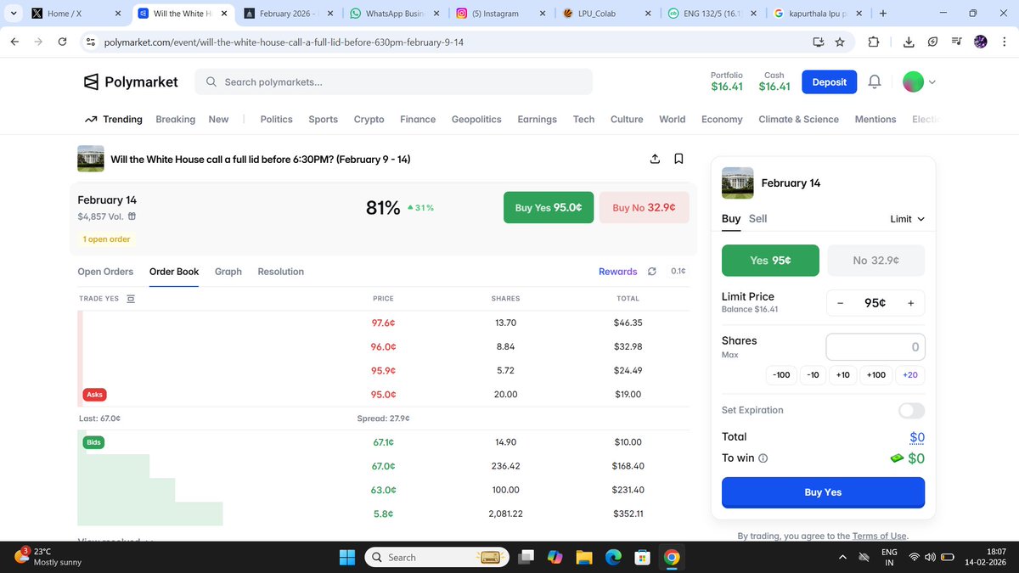Switch to the Graph tab
The width and height of the screenshot is (1019, 573).
click(x=228, y=272)
